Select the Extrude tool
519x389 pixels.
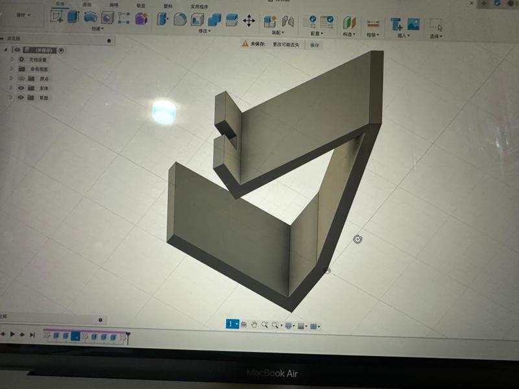[71, 18]
